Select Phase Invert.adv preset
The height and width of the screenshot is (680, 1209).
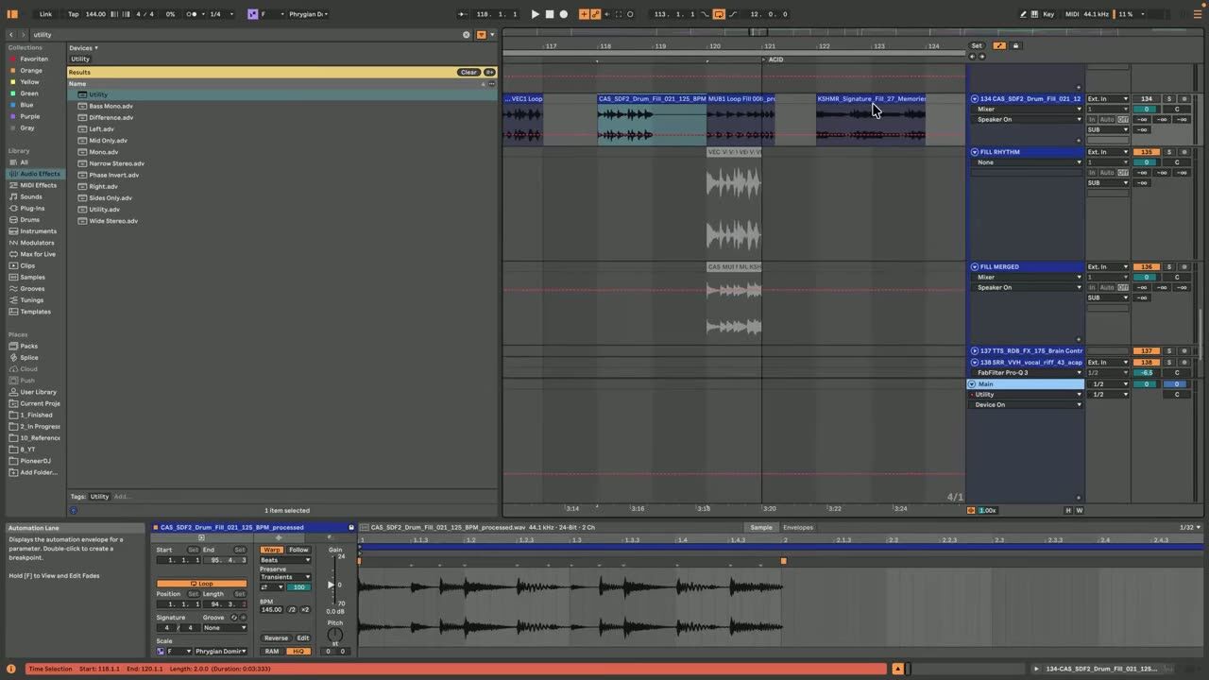[x=113, y=175]
